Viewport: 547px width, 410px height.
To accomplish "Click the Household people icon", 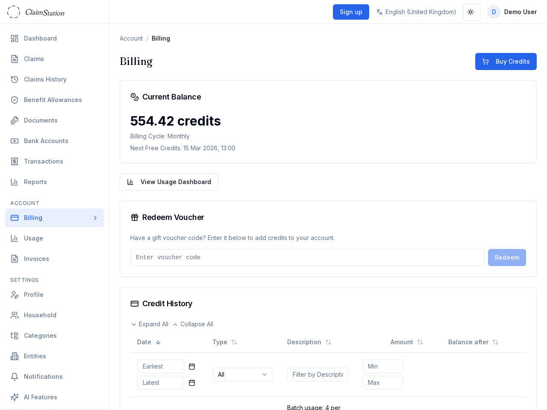I will click(x=15, y=315).
